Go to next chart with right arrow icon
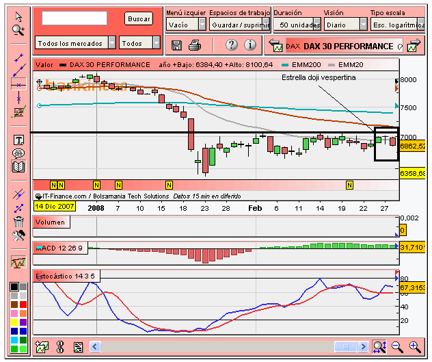This screenshot has width=432, height=362. click(x=414, y=46)
